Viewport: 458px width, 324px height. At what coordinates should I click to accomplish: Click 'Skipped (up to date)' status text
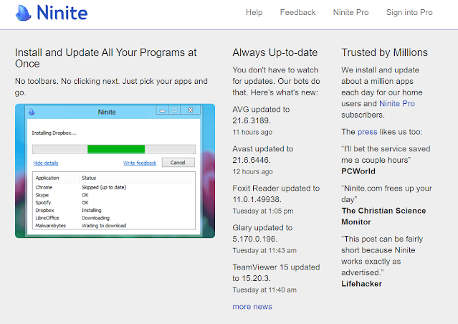104,187
